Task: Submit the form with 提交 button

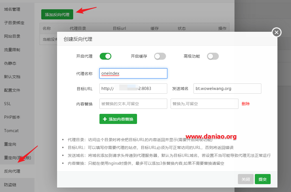Action: tap(262, 179)
